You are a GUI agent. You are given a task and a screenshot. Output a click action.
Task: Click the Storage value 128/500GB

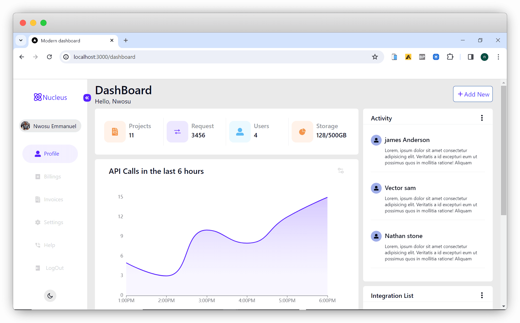(x=331, y=135)
